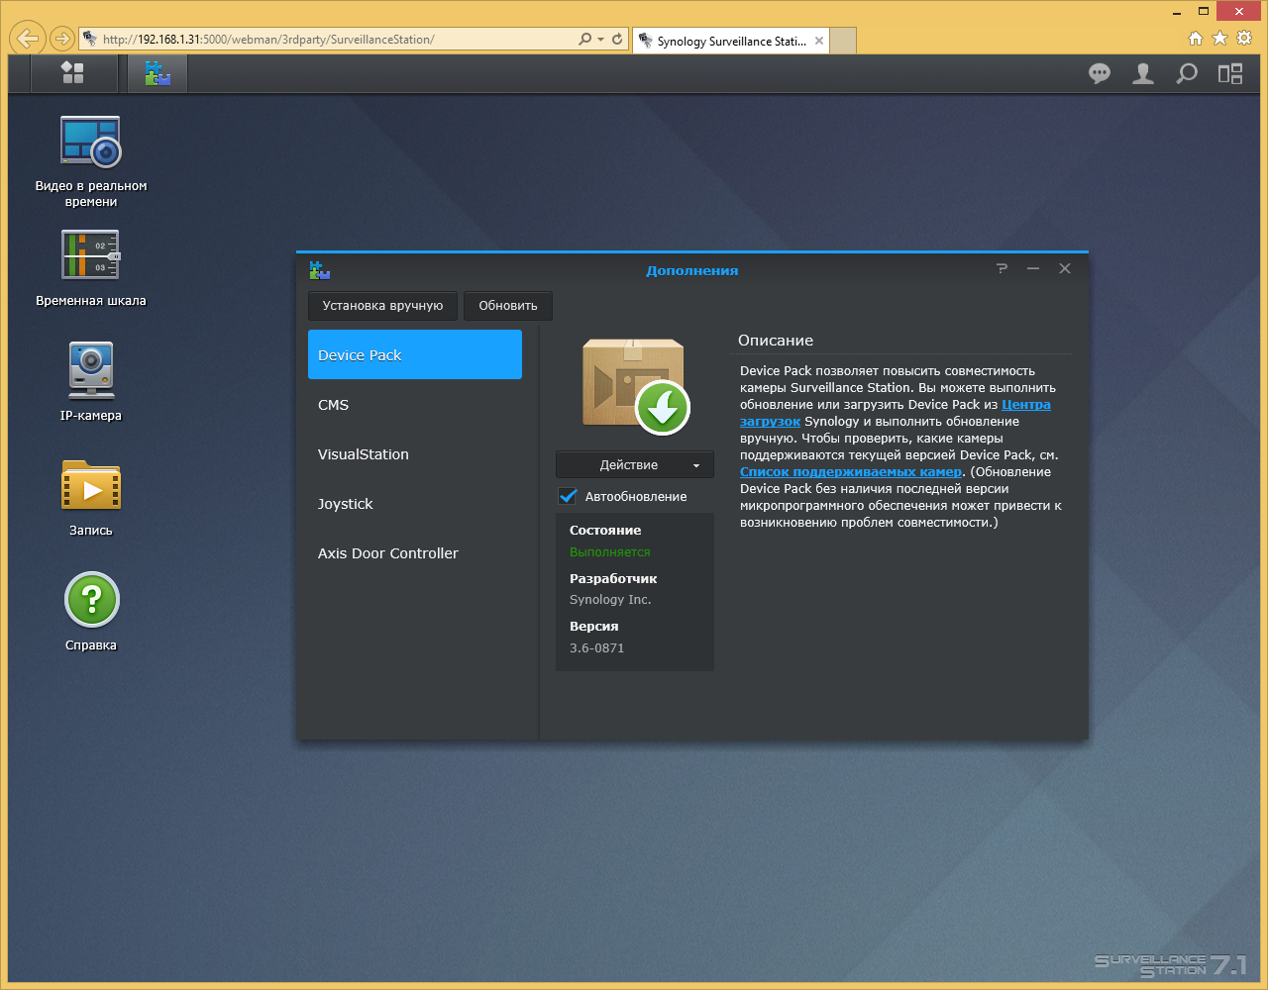Close the Add-ons window

[x=1065, y=268]
